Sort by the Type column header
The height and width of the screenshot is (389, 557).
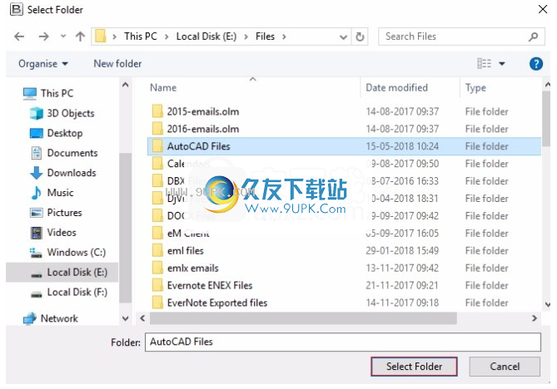click(x=475, y=87)
